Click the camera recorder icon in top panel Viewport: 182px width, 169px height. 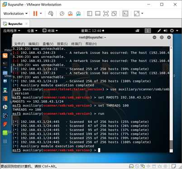click(x=137, y=31)
